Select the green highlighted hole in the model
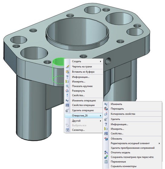The height and width of the screenshot is (169, 165). [58, 62]
